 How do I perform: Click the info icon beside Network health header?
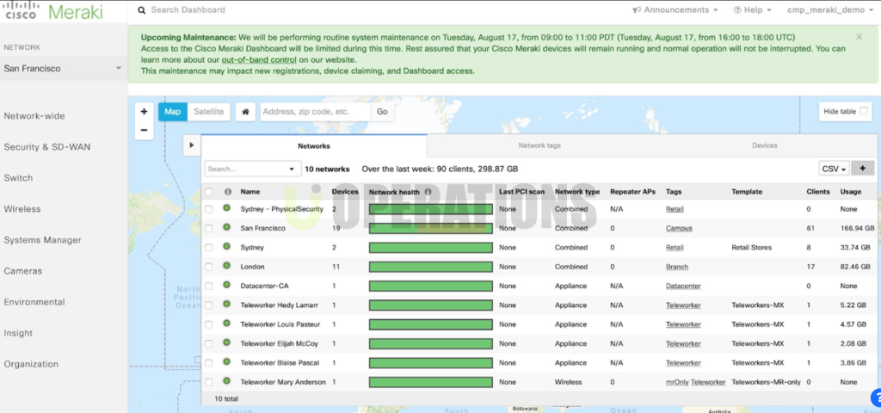[x=428, y=192]
